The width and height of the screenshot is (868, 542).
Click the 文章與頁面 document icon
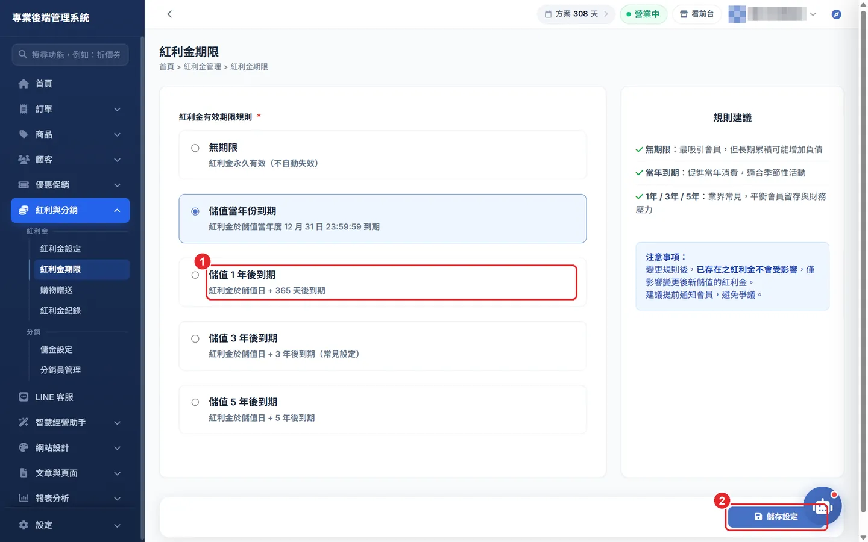coord(24,473)
